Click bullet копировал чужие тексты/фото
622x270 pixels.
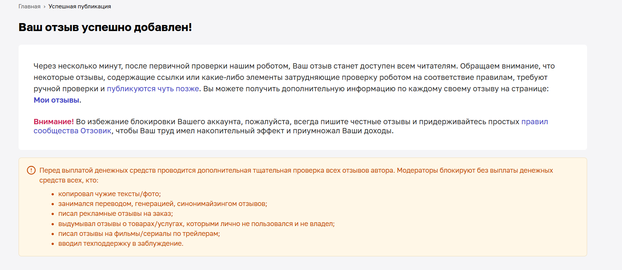110,194
